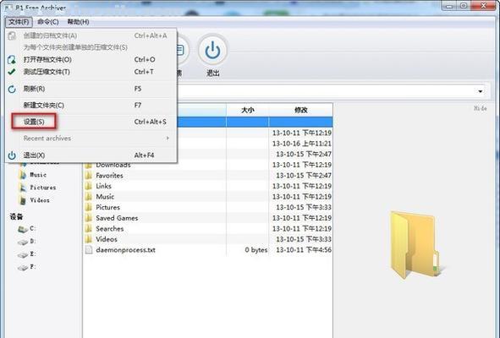
Task: Select the Saved Games folder row
Action: click(x=207, y=218)
